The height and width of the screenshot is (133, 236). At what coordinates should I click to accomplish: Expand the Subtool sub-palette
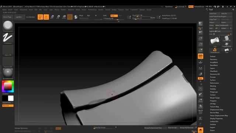(213, 57)
